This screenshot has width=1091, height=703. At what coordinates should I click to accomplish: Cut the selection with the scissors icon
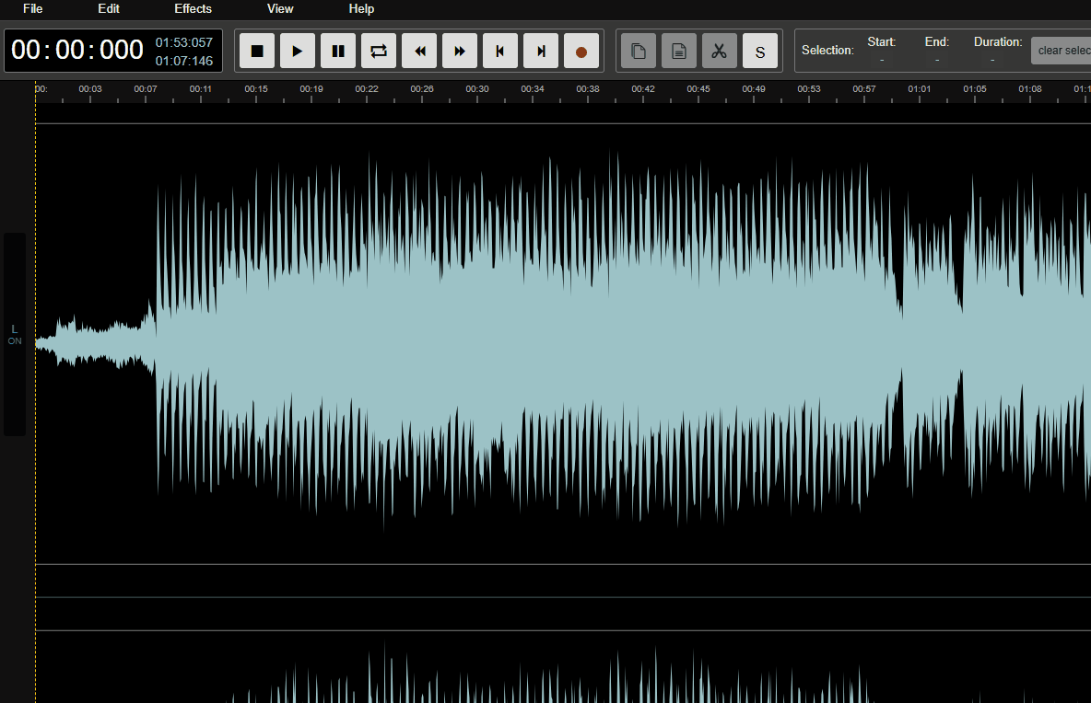(720, 51)
